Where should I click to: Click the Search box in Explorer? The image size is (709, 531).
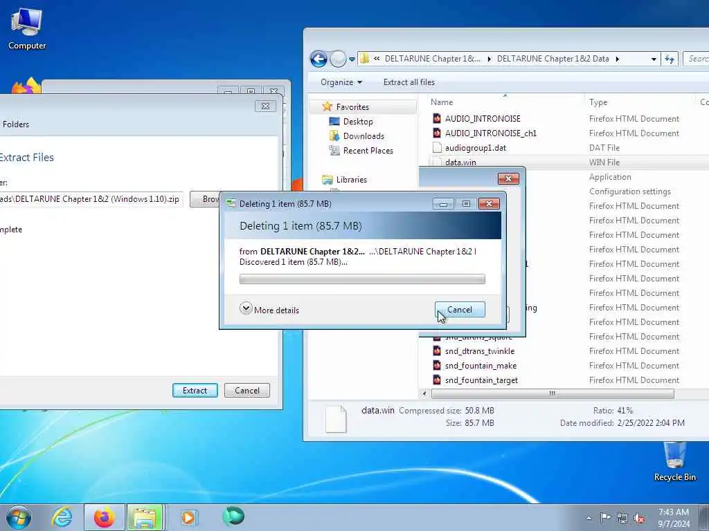click(x=697, y=59)
